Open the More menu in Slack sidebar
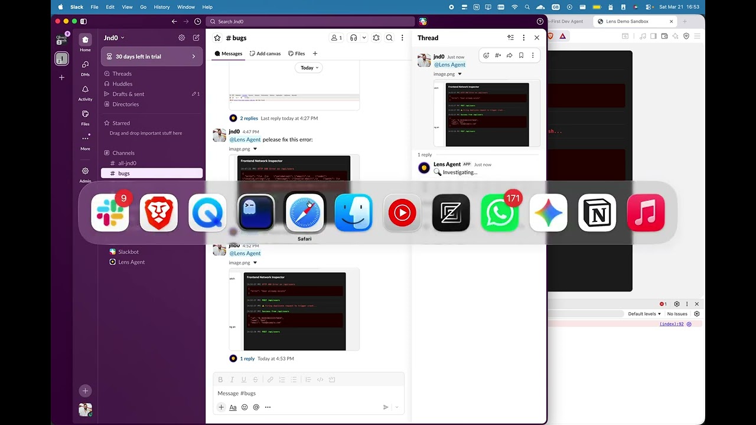 click(85, 139)
